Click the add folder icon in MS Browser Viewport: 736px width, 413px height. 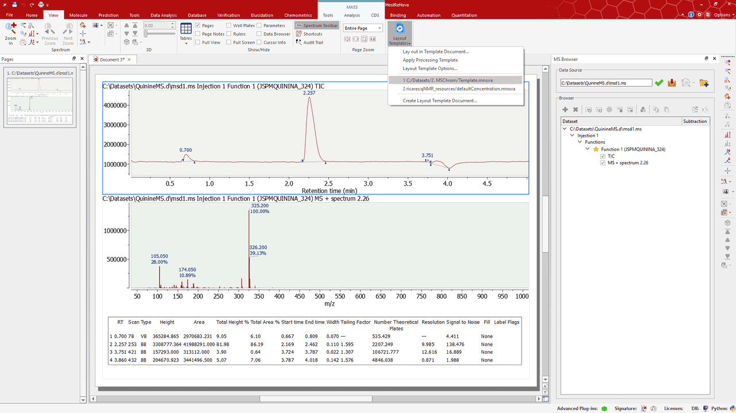tap(704, 83)
